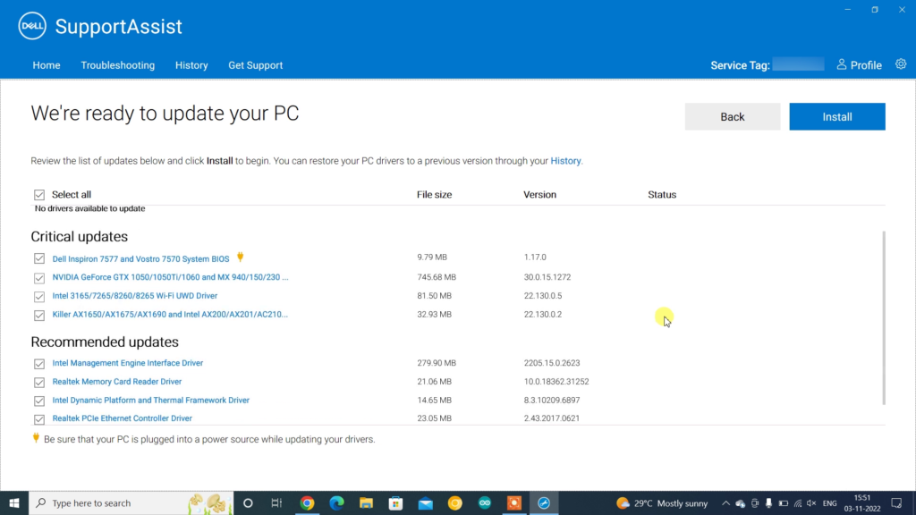
Task: Open the taskbar clock and date
Action: click(862, 502)
